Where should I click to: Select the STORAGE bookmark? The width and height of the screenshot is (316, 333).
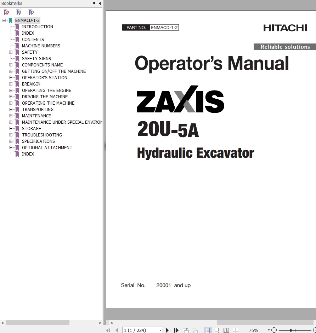point(32,129)
